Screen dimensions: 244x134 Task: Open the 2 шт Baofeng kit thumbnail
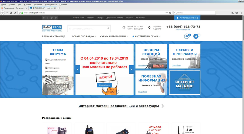click(x=186, y=129)
